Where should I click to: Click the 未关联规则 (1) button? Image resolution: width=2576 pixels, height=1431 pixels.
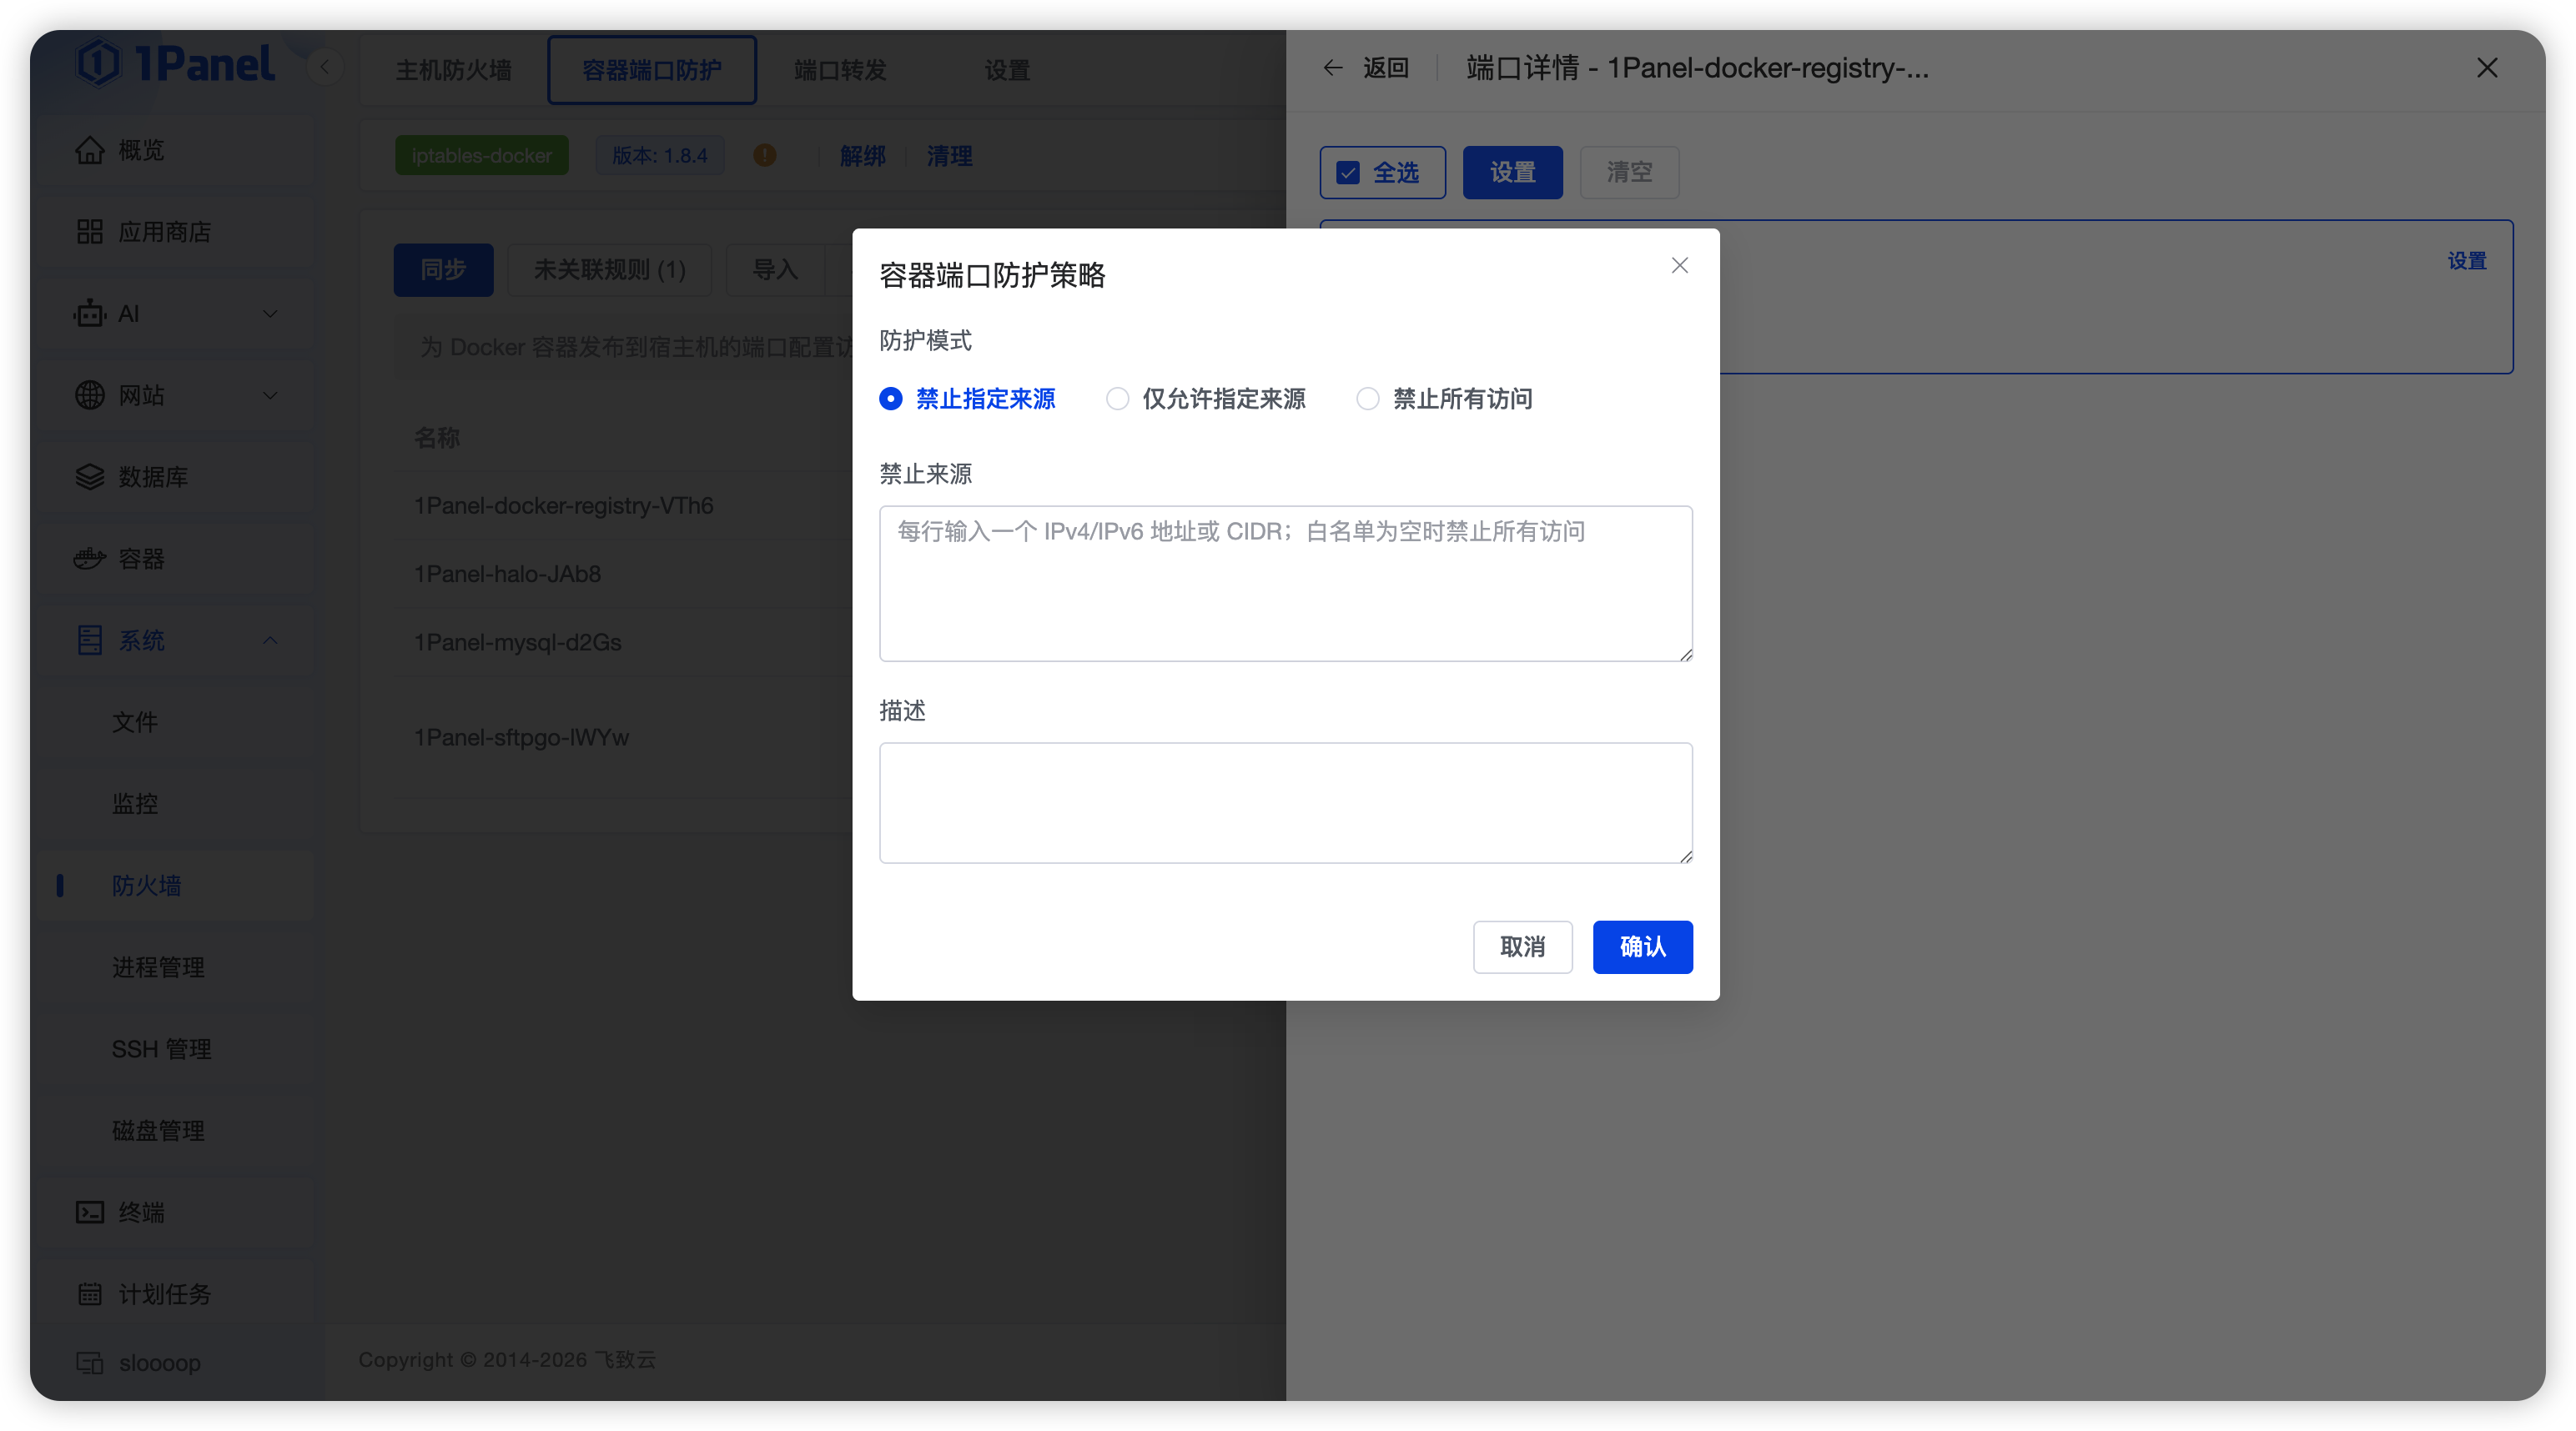pos(609,270)
